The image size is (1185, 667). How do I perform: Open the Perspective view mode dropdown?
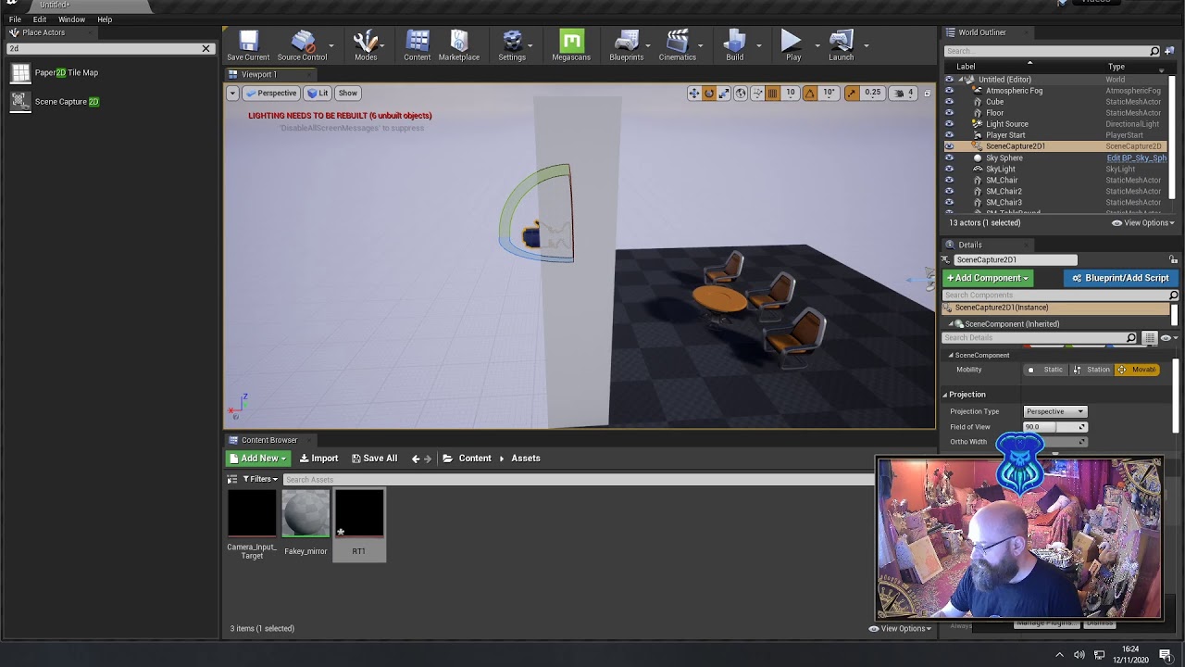pyautogui.click(x=270, y=93)
